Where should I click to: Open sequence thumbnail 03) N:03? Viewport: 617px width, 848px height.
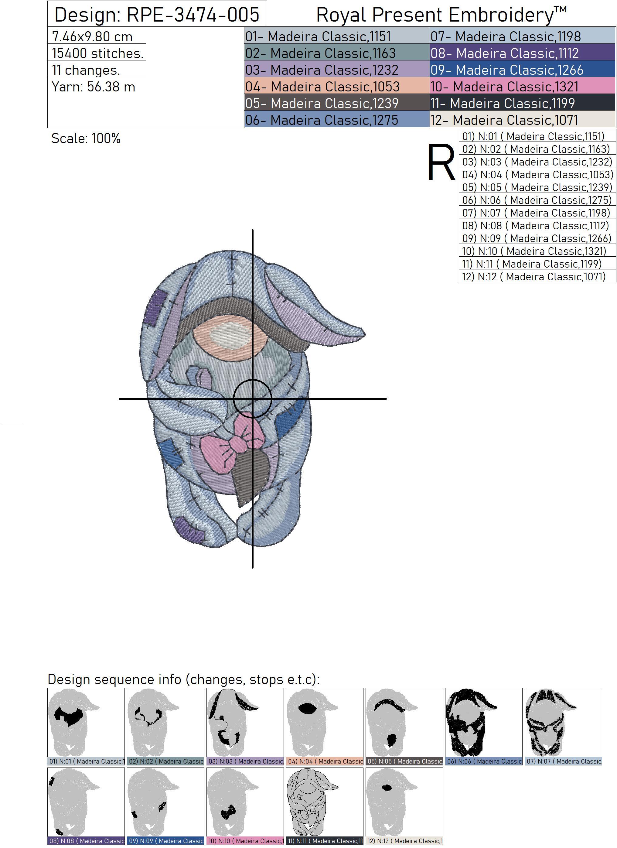click(245, 726)
